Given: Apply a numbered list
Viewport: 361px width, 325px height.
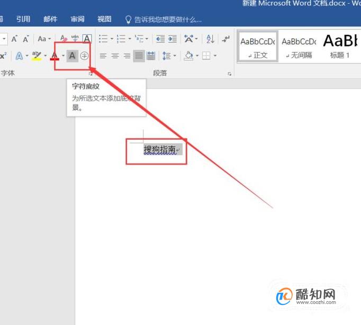Looking at the screenshot, I should 121,39.
